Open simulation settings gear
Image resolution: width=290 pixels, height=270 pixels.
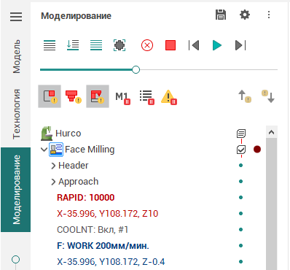click(x=245, y=15)
